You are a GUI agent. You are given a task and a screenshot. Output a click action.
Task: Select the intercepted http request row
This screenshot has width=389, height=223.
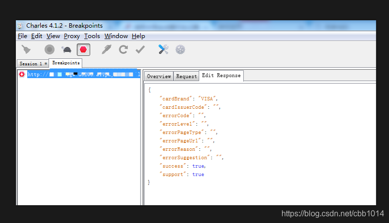[x=79, y=74]
